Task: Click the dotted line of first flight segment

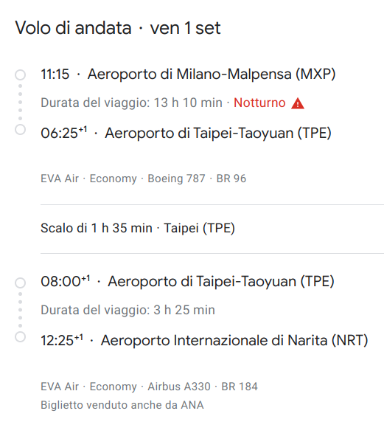Action: pos(20,103)
